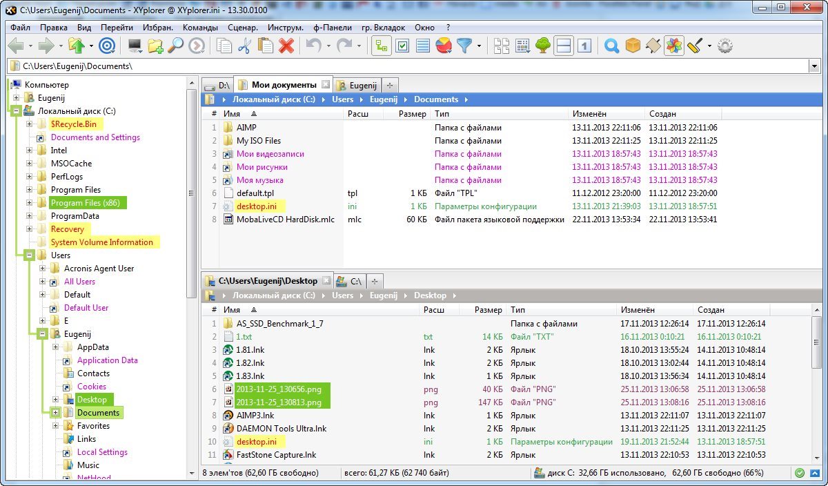Delete selection with the red X icon

click(286, 46)
